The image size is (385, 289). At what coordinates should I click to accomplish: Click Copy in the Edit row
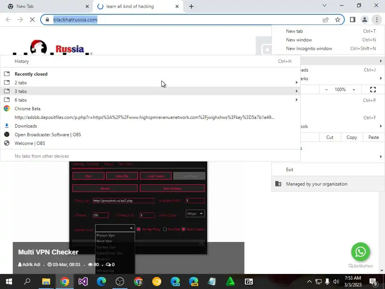(x=352, y=137)
